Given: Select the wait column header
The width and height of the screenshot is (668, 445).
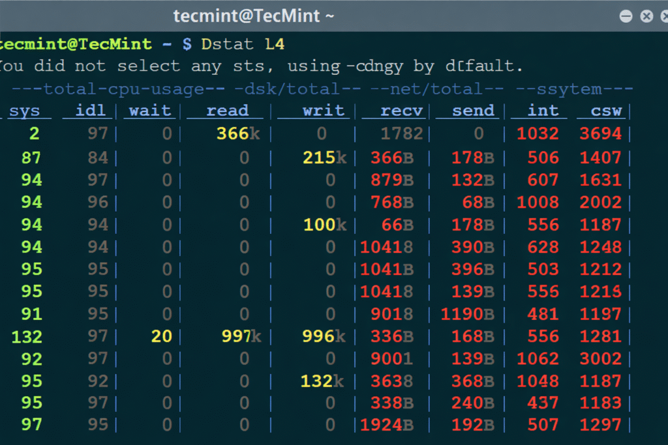Looking at the screenshot, I should pos(150,111).
